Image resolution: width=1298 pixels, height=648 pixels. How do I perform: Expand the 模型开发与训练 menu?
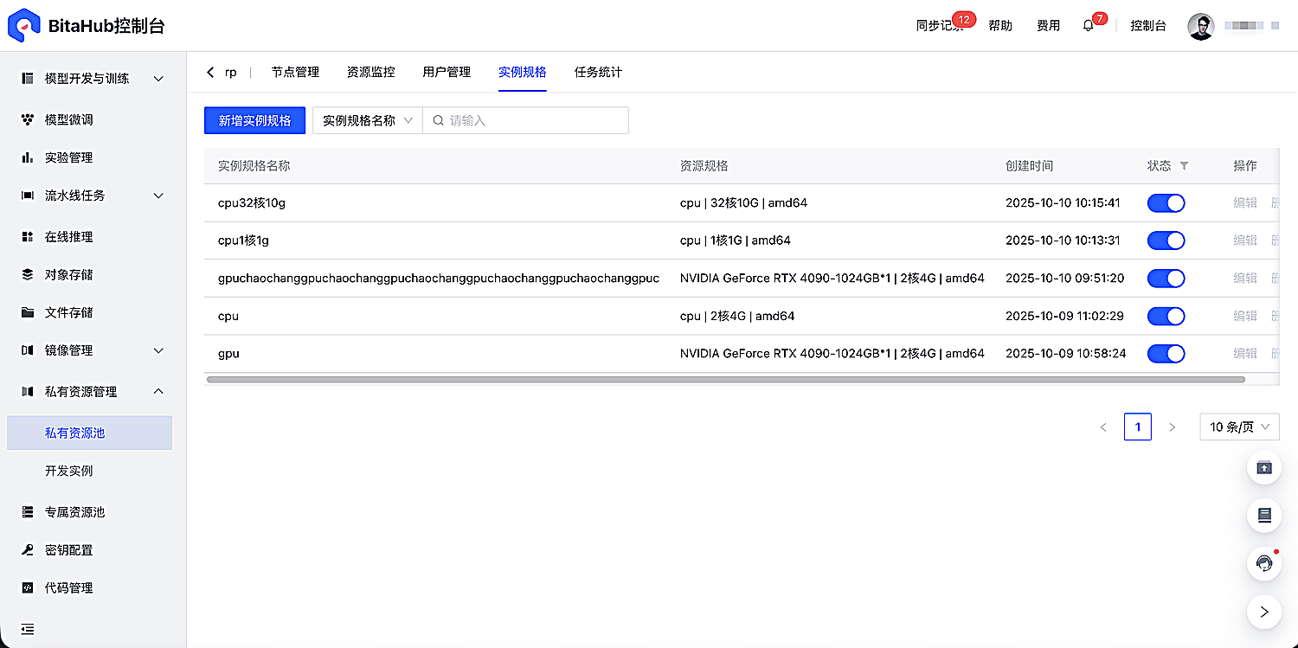pos(158,79)
